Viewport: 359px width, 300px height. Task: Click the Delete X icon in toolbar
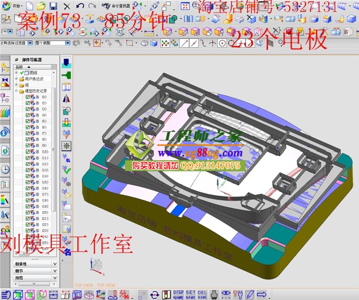[x=67, y=6]
